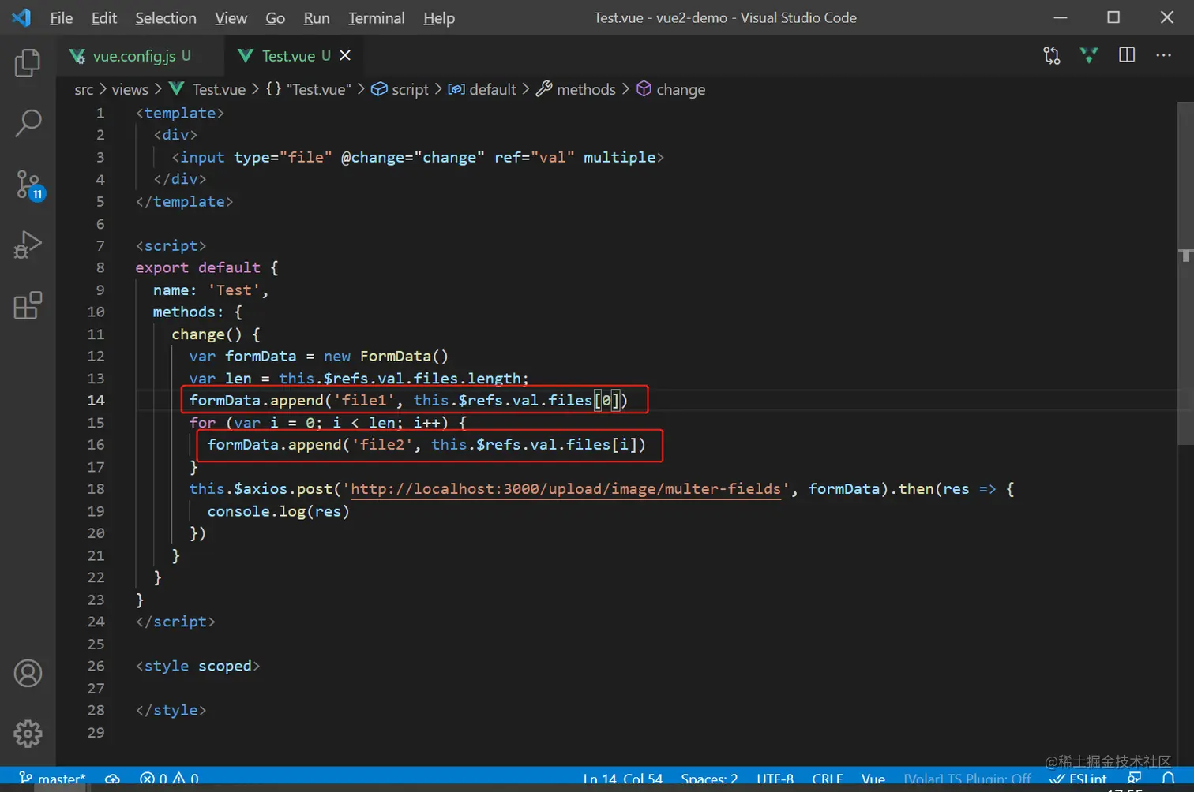
Task: Expand the methods breadcrumb
Action: [x=576, y=89]
